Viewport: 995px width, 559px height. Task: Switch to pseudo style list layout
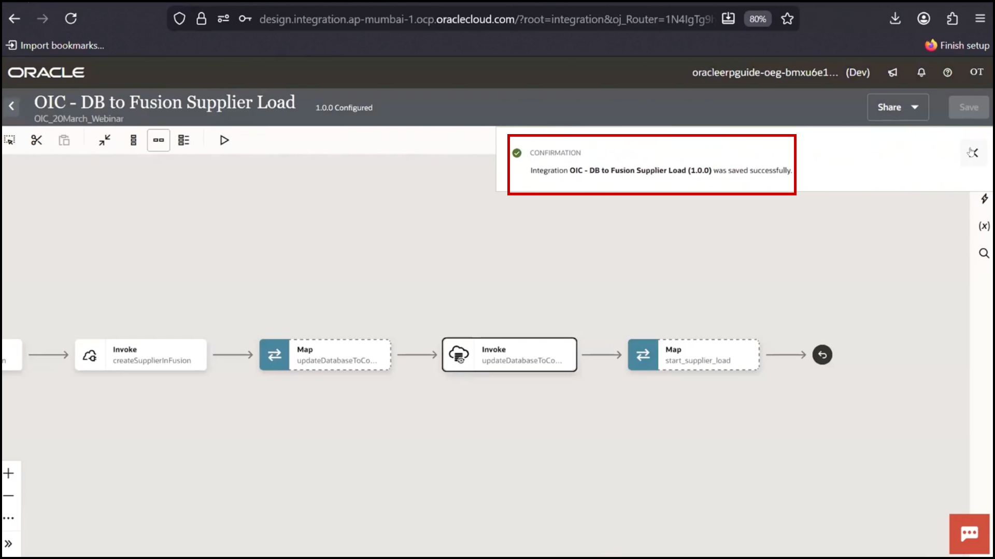183,140
